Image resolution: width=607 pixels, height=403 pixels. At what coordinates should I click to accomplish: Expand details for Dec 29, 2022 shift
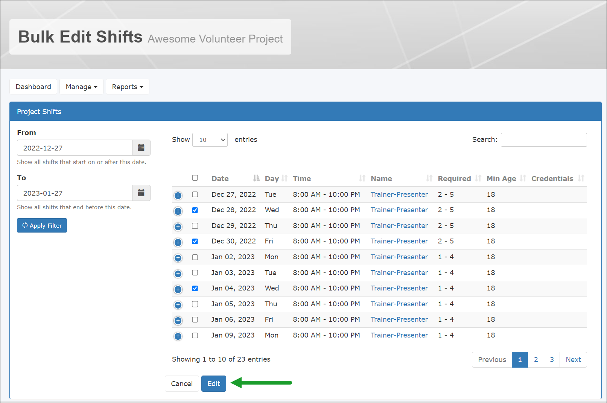[178, 227]
